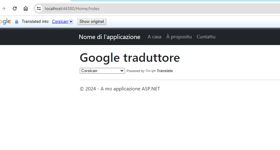Click the Google traduttore heading
This screenshot has width=280, height=150.
[130, 58]
